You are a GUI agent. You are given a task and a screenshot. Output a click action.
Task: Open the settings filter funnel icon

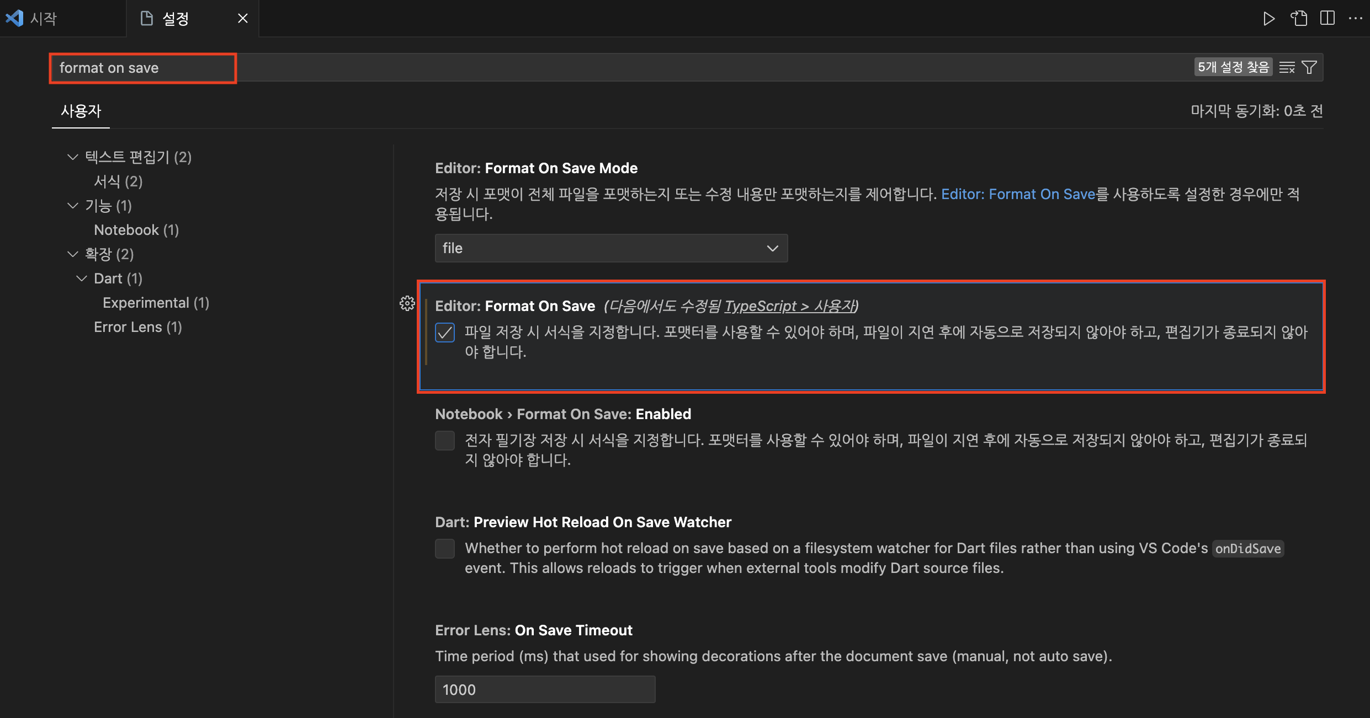[1309, 67]
